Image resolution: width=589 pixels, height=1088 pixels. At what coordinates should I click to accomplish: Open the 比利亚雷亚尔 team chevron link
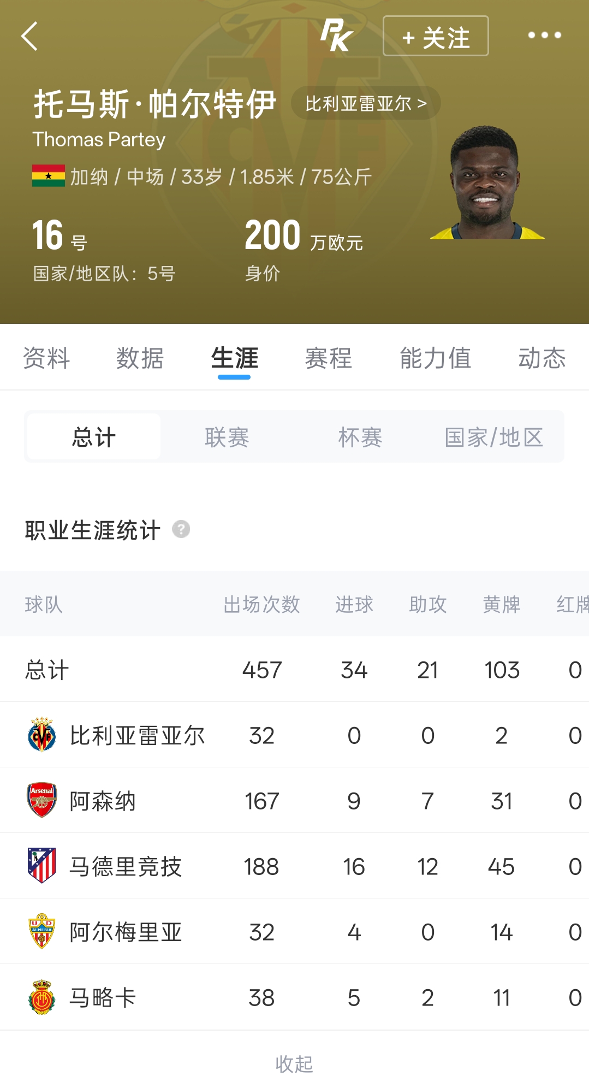pos(366,103)
